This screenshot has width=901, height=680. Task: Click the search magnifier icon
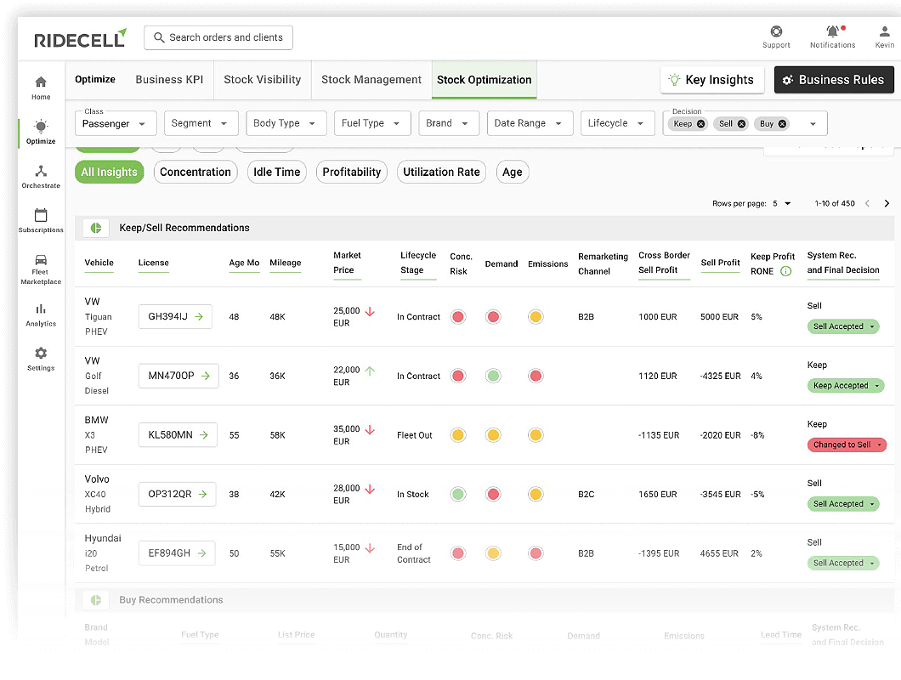(x=159, y=37)
